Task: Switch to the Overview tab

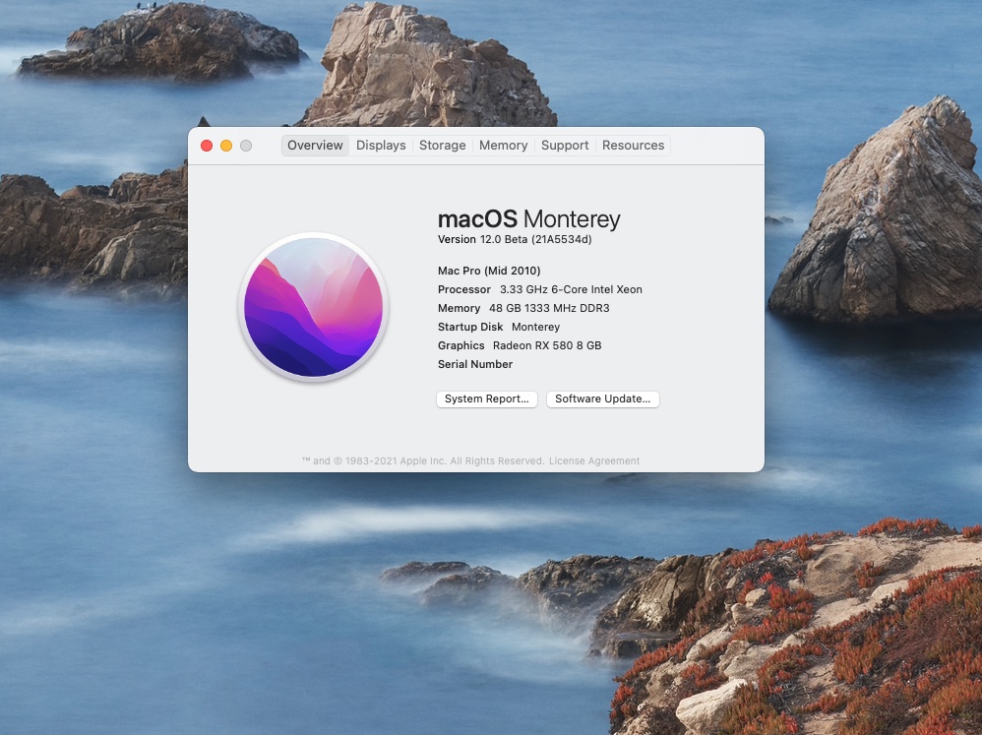Action: (x=315, y=146)
